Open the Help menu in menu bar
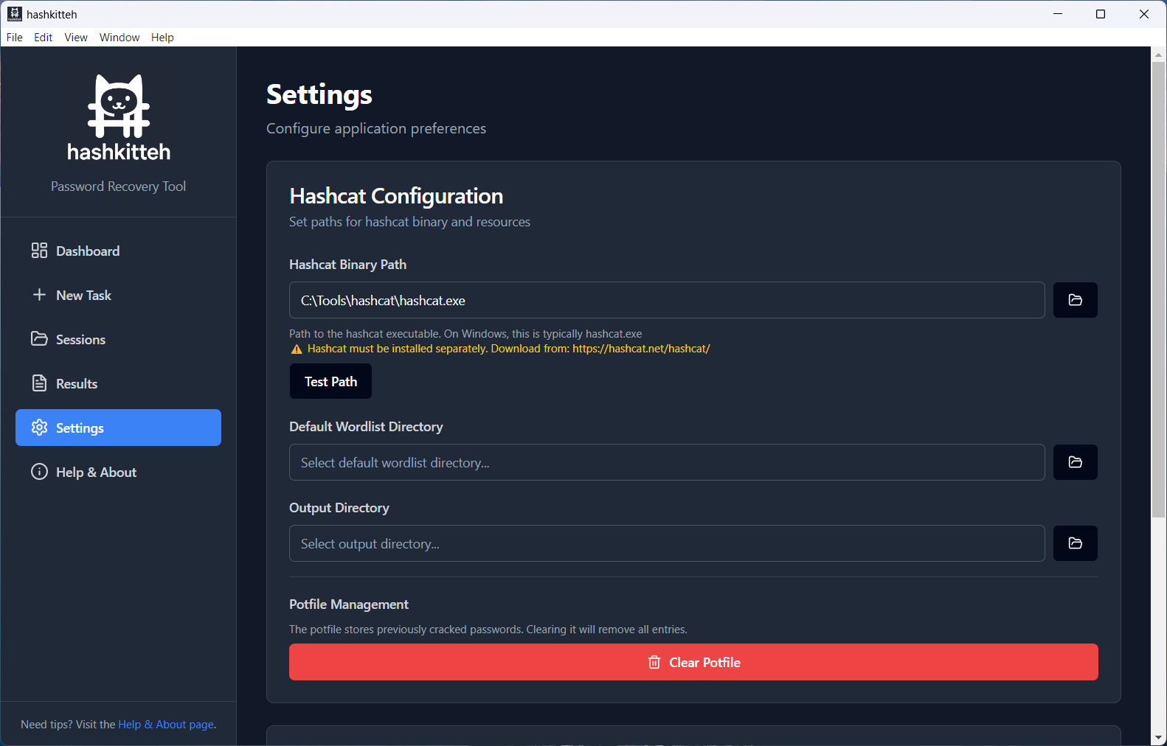This screenshot has width=1167, height=746. (x=162, y=38)
